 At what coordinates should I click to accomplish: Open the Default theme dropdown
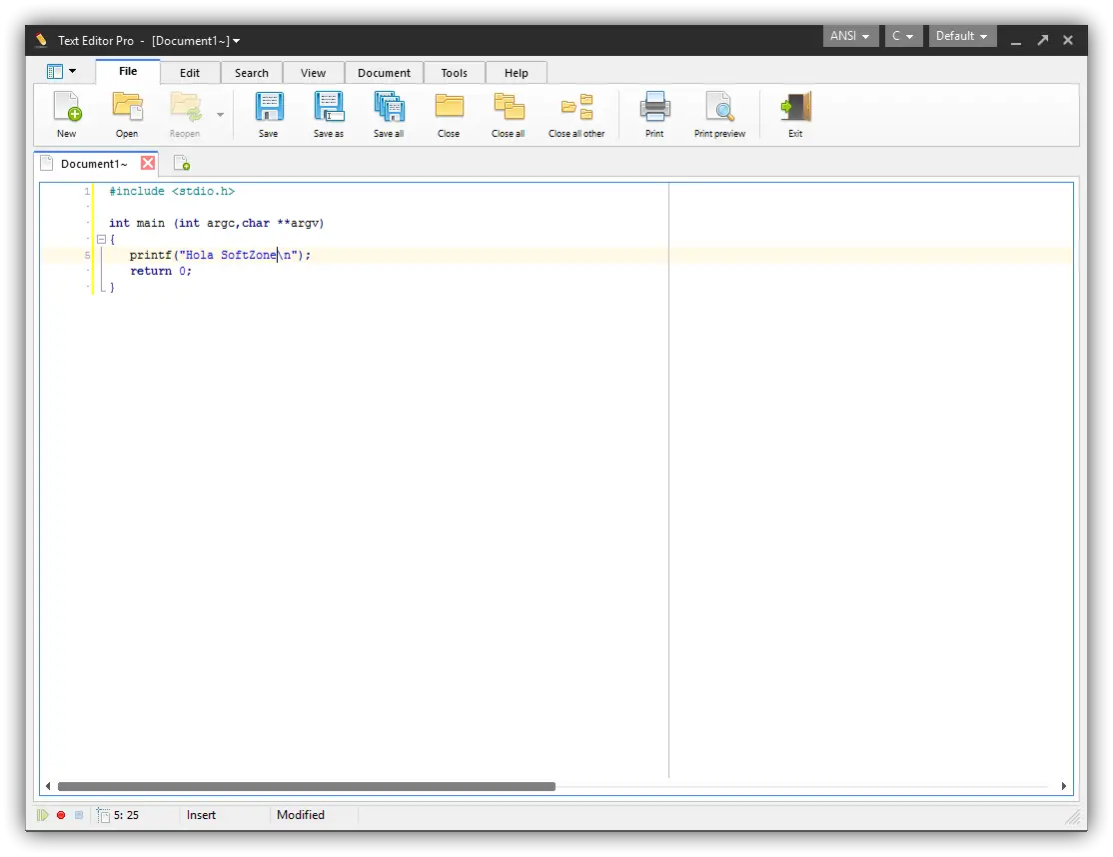[x=962, y=36]
